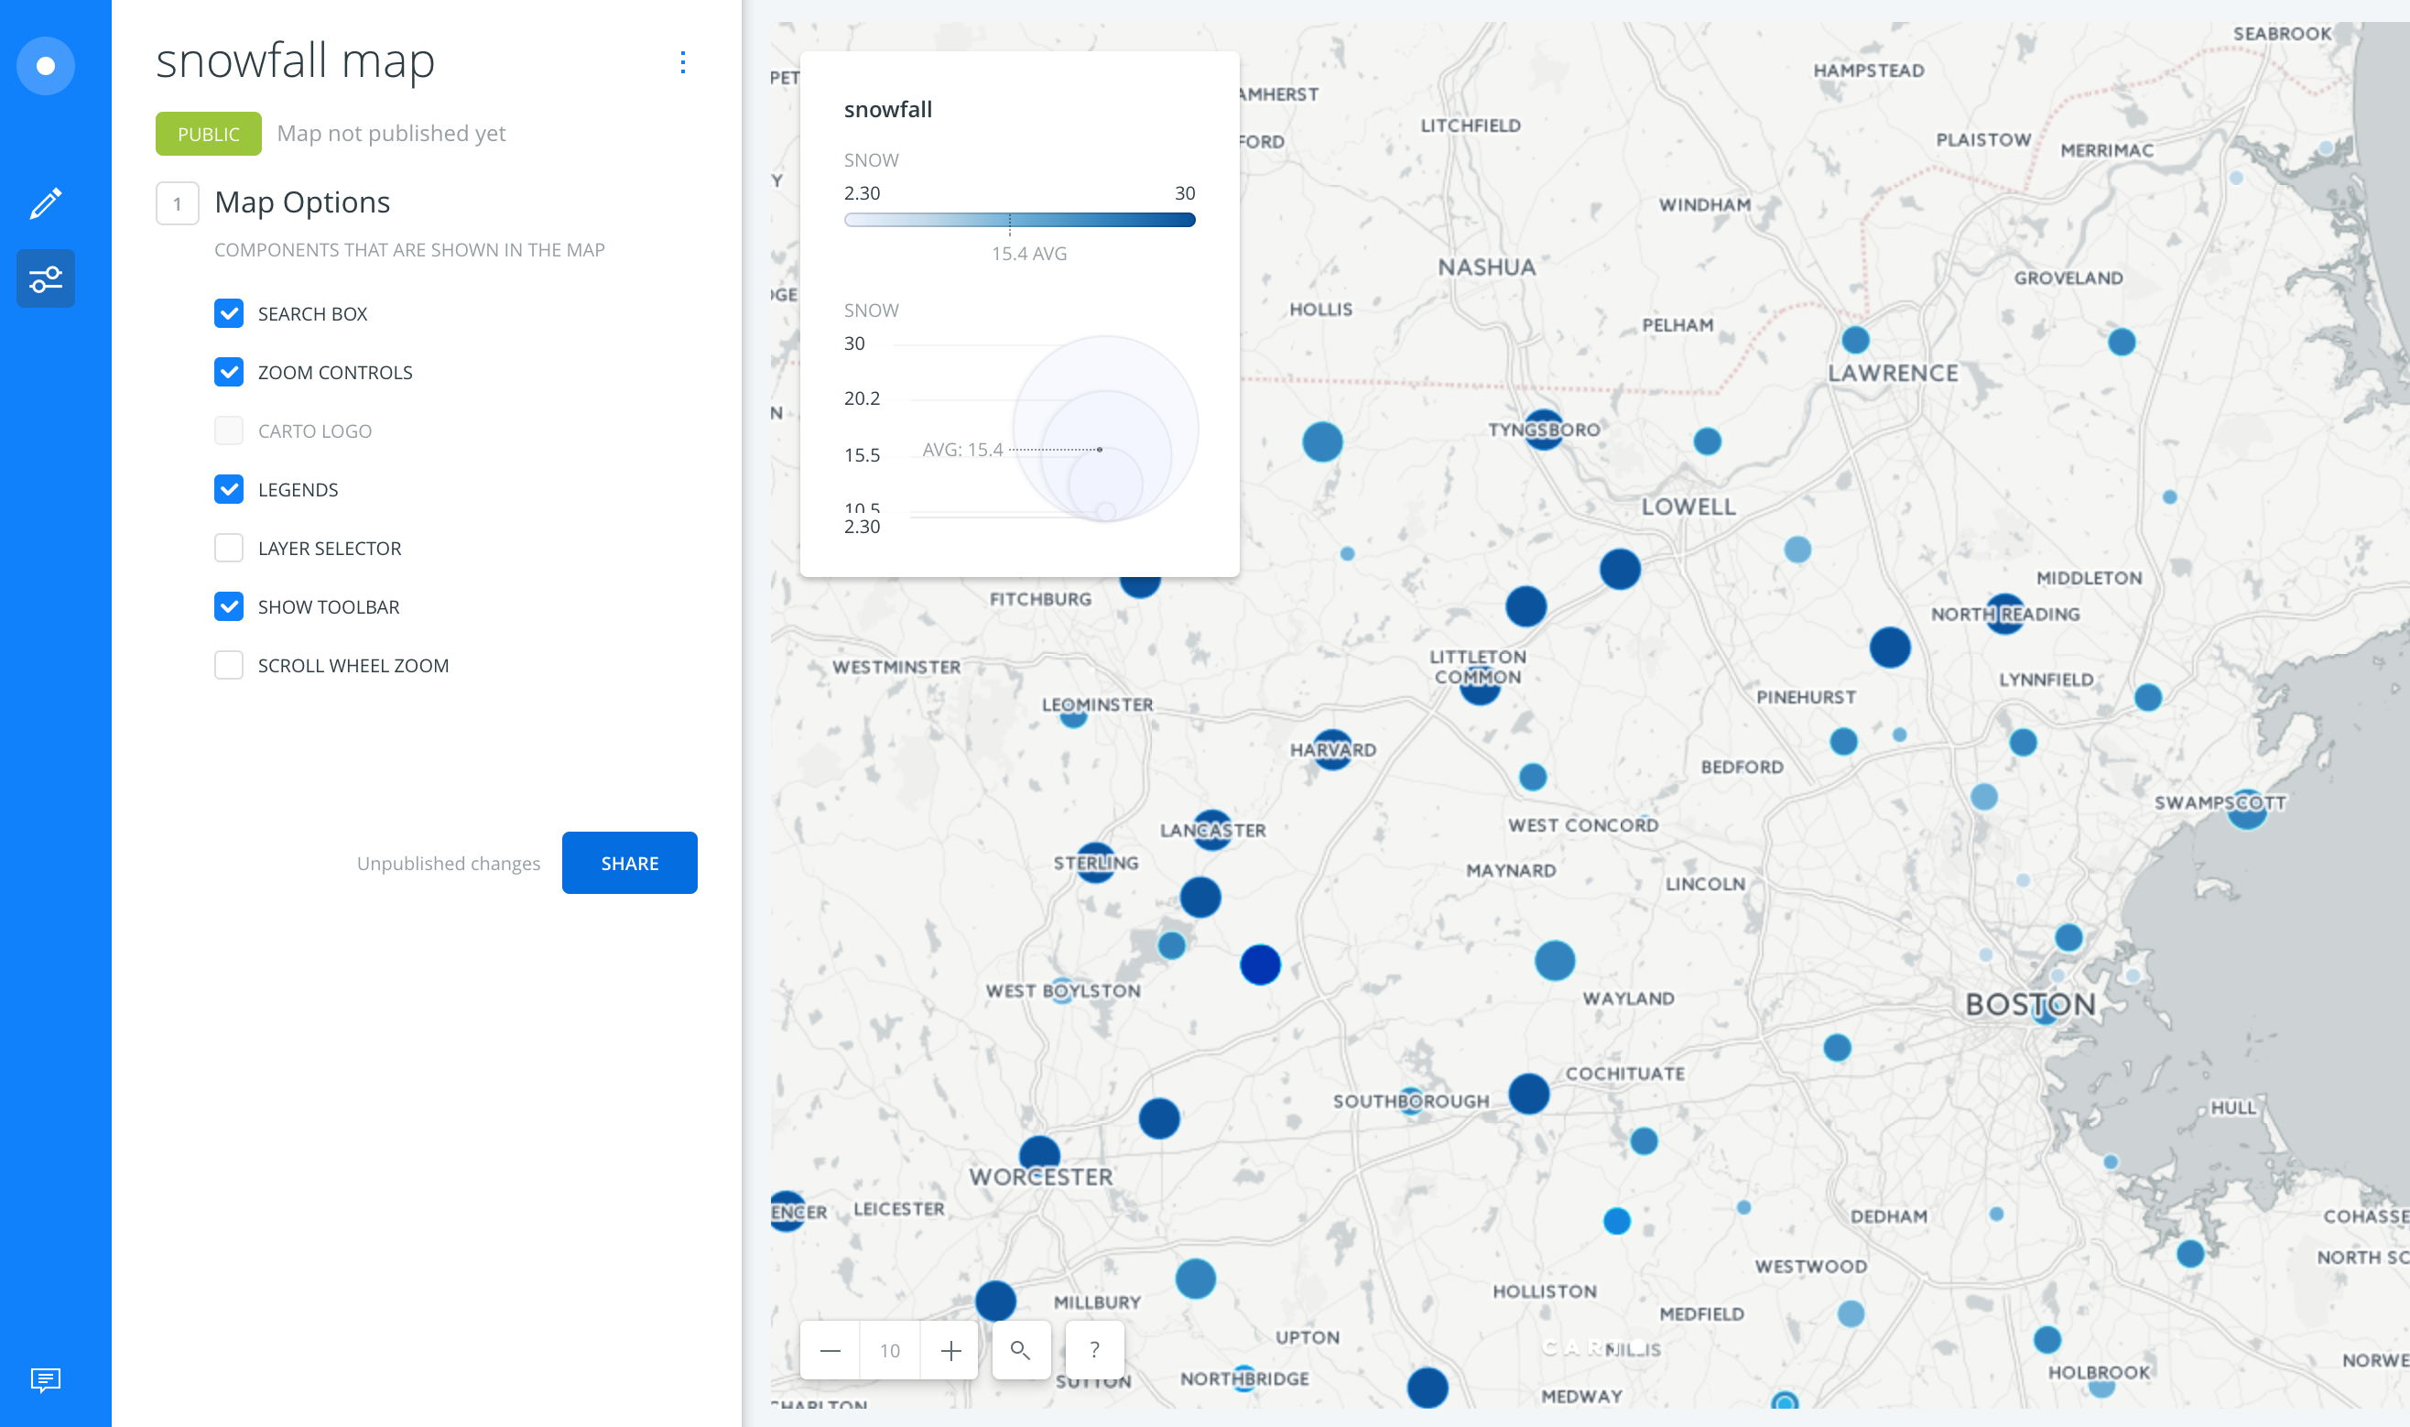Click the FITCHBURG map label

pos(1041,599)
